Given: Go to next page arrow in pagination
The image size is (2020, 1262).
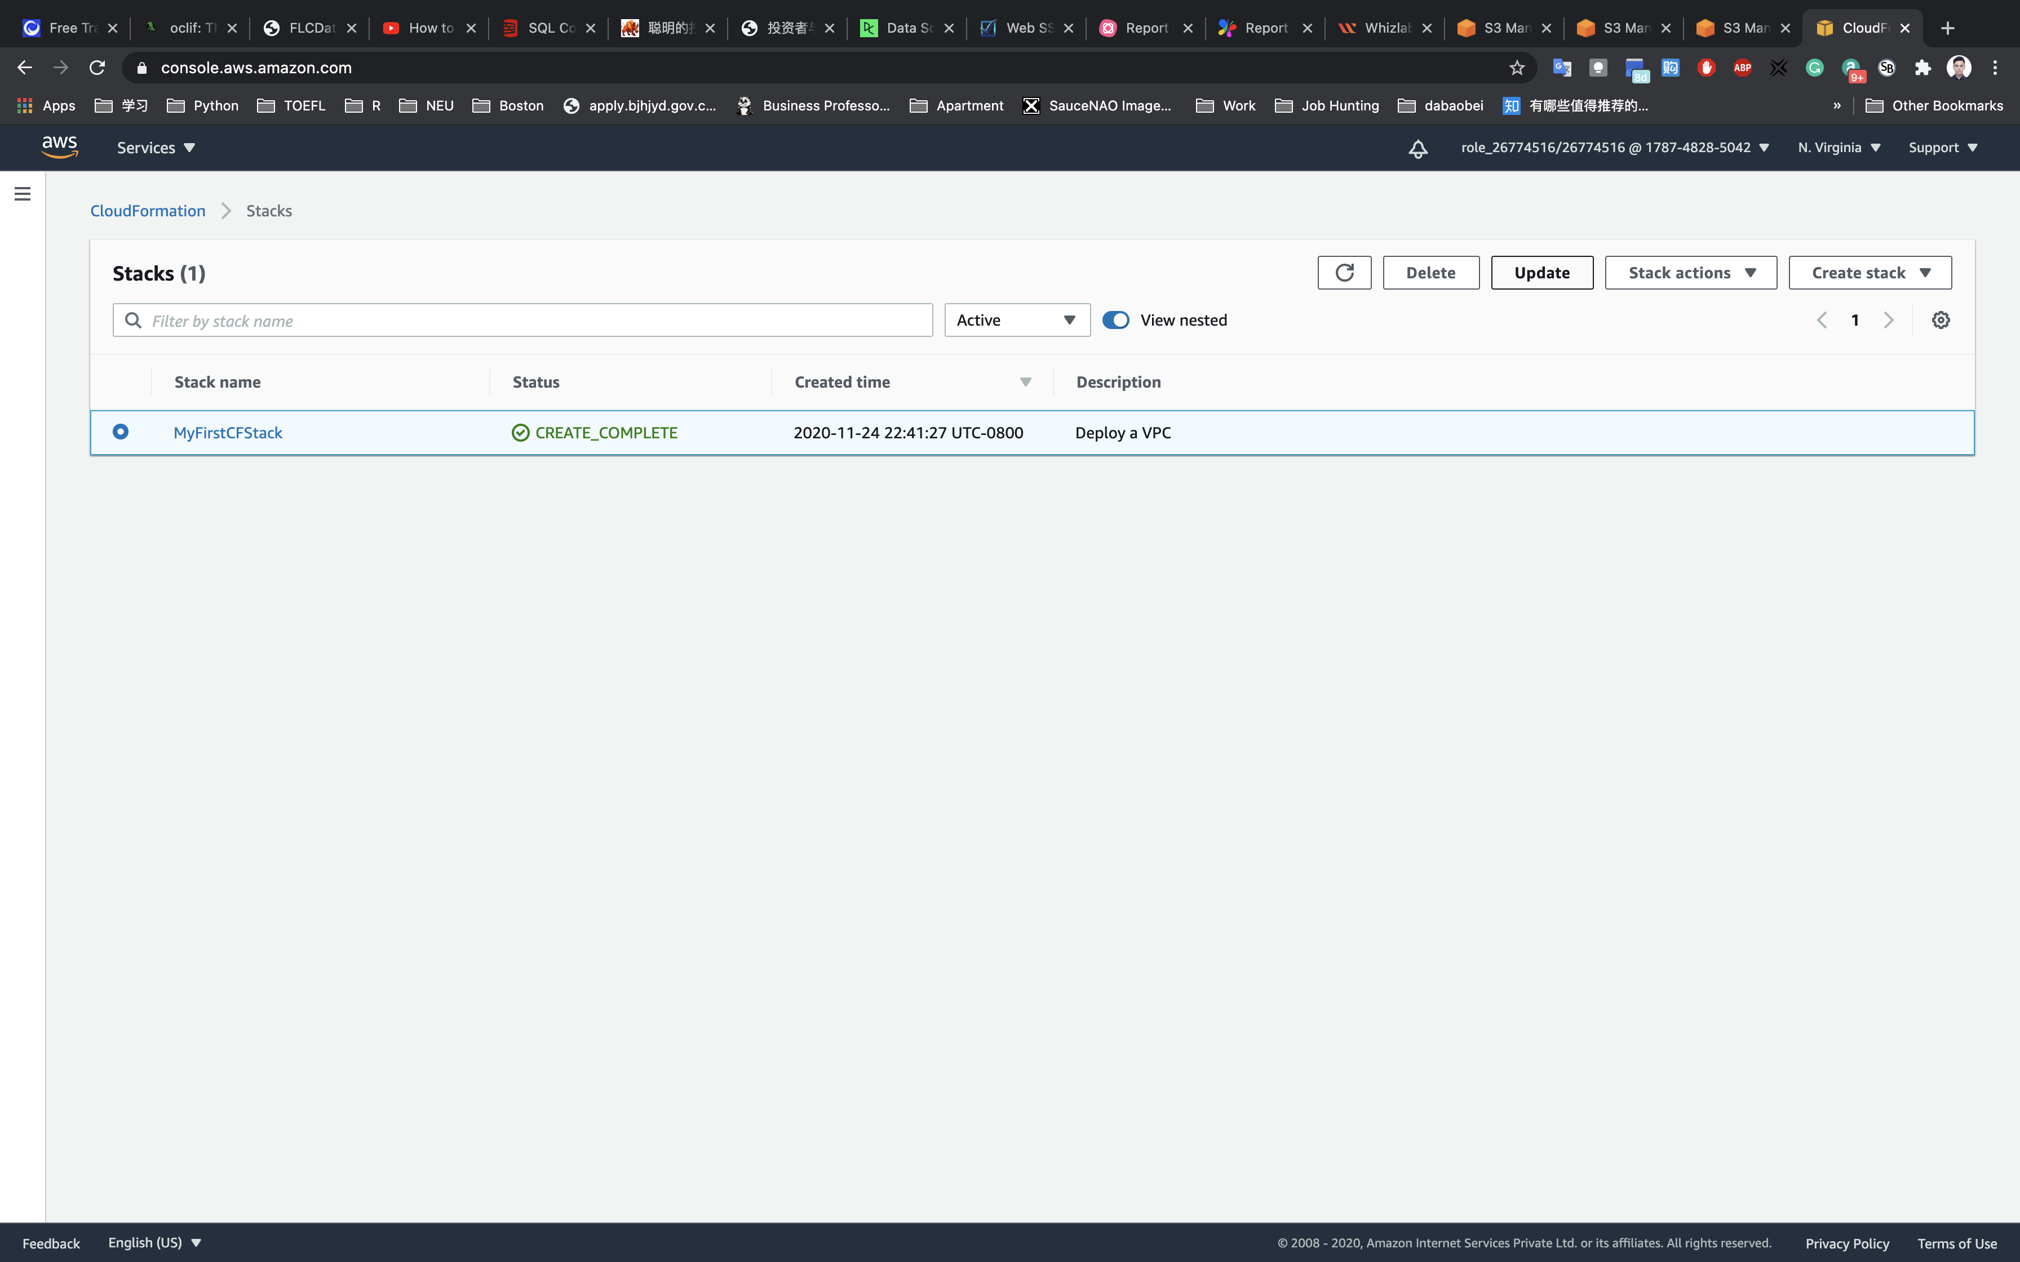Looking at the screenshot, I should tap(1888, 321).
